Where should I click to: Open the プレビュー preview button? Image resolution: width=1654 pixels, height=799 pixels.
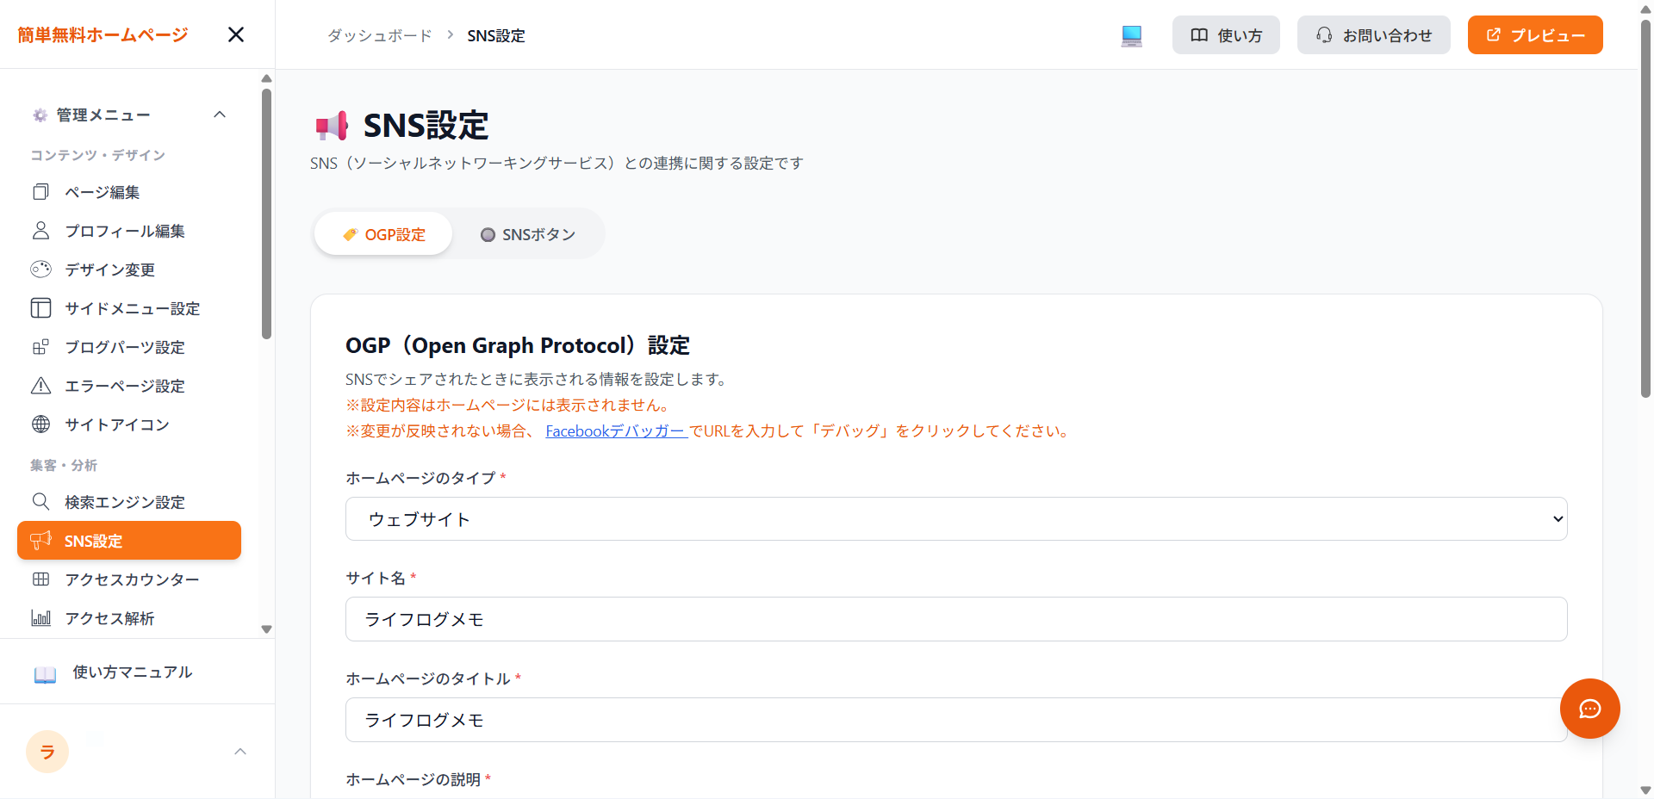pos(1535,34)
